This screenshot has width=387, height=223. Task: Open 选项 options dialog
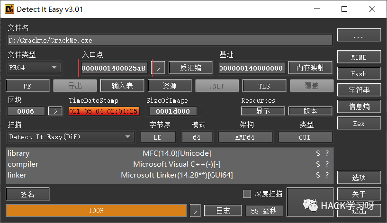[x=359, y=178]
